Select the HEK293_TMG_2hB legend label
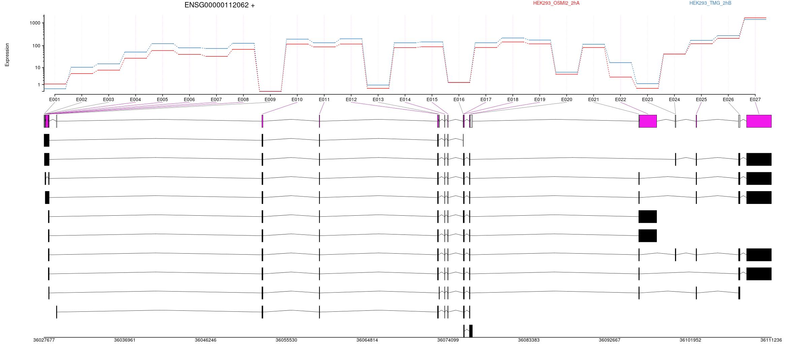This screenshot has width=808, height=346. point(710,3)
